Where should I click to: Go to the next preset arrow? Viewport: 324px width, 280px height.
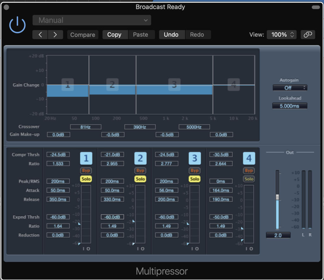coord(55,34)
